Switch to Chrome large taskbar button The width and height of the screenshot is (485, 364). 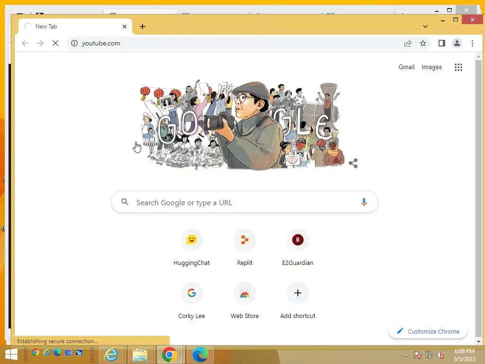[169, 355]
